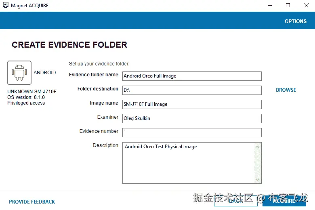Click the Description scrollbar down arrow

coord(258,180)
